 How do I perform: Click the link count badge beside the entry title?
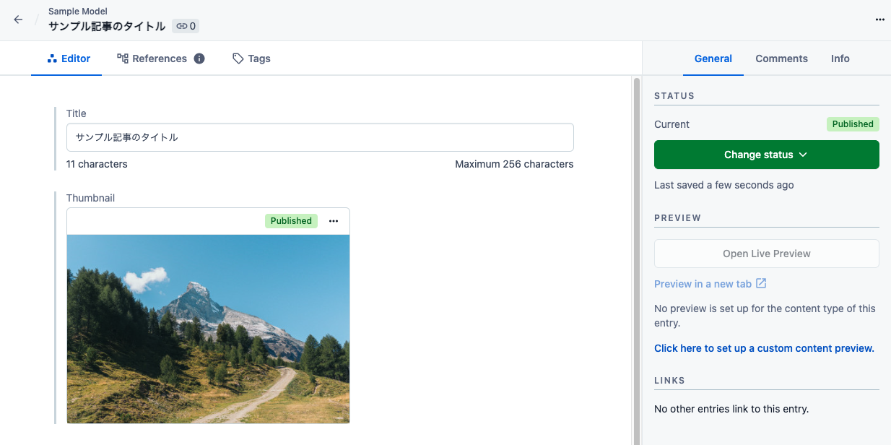point(186,26)
